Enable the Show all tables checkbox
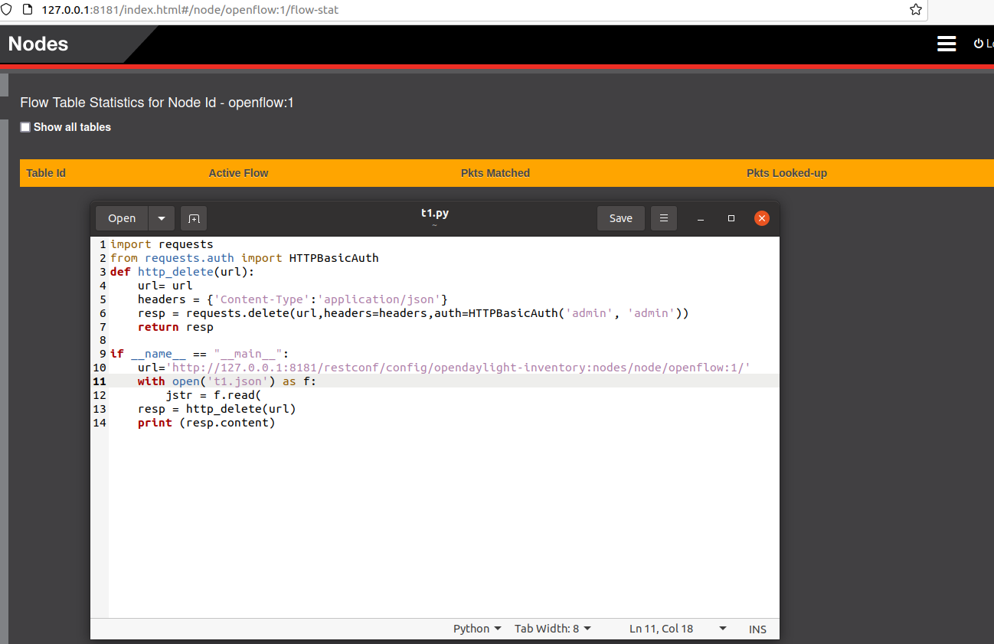 pos(25,127)
